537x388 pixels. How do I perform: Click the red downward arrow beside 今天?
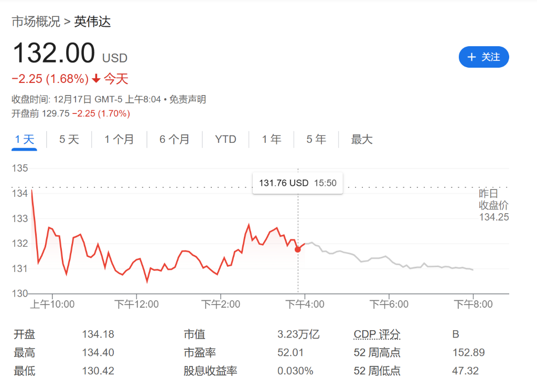96,79
